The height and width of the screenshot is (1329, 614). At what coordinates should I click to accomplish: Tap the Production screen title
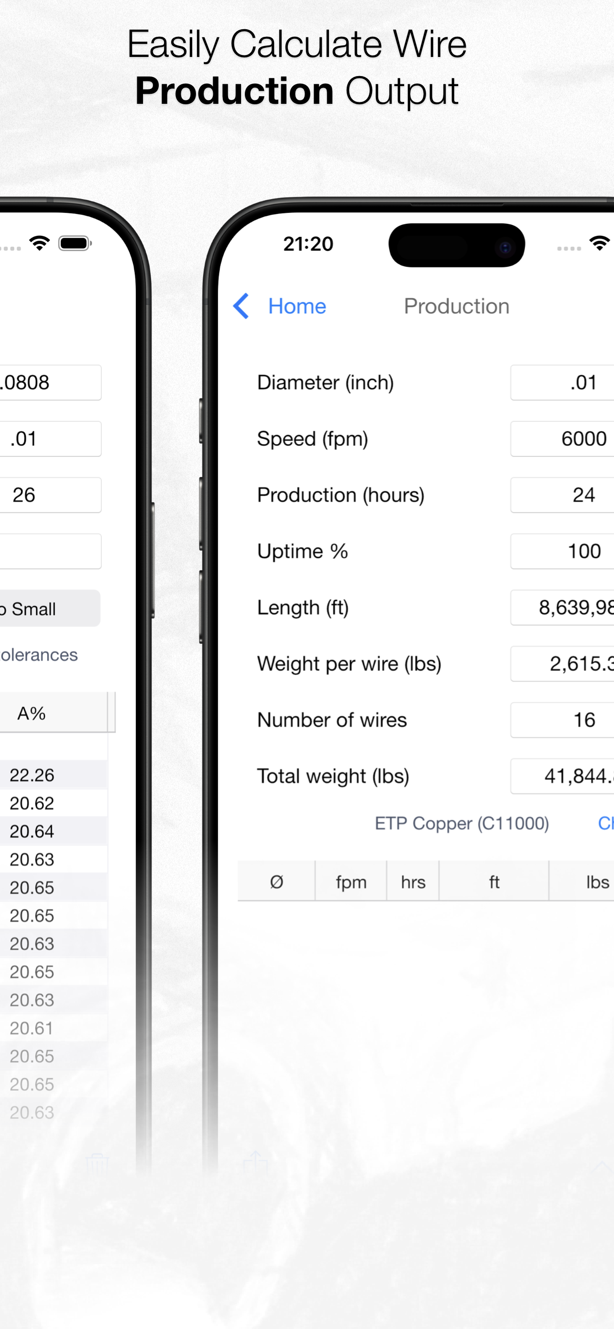(x=456, y=307)
